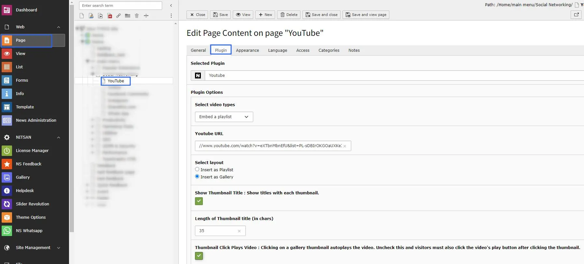Open the Helpdesk module
Screen dimensions: 584x264
point(33,191)
